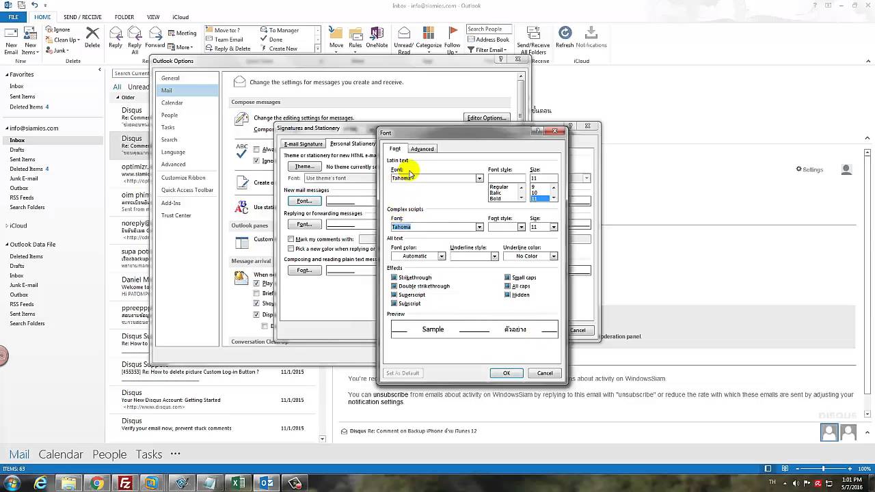Open the Categorize color grid icon
The image size is (875, 492).
pos(429,33)
